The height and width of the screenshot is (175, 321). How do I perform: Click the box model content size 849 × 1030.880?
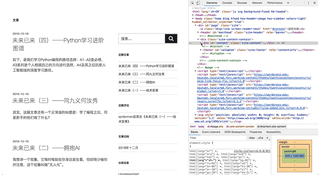[x=295, y=156]
